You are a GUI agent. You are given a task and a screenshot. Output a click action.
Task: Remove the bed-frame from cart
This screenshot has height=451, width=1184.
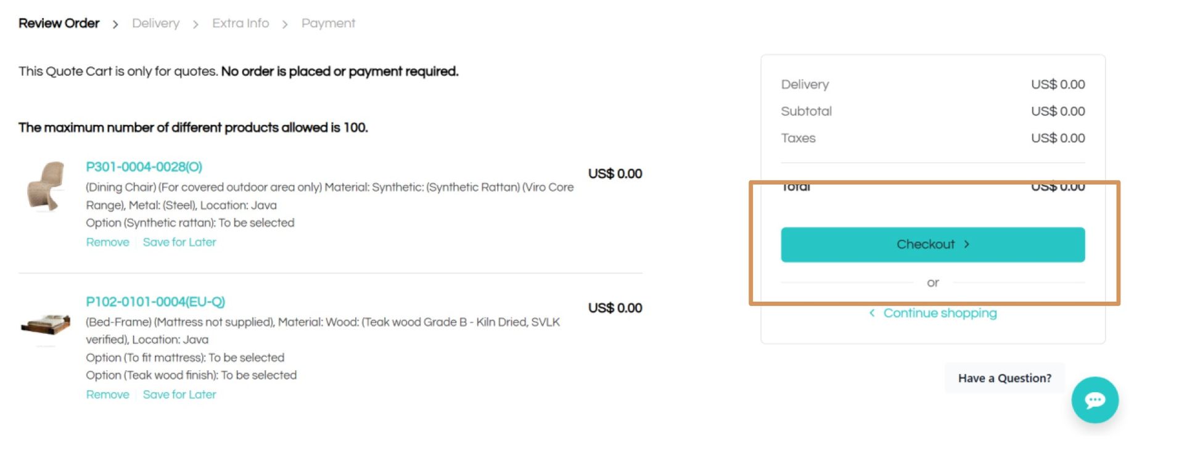coord(107,394)
